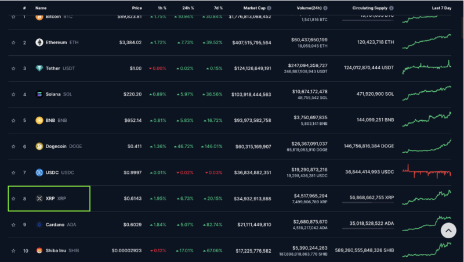The image size is (464, 262).
Task: Click the BNB coin logo
Action: [39, 120]
